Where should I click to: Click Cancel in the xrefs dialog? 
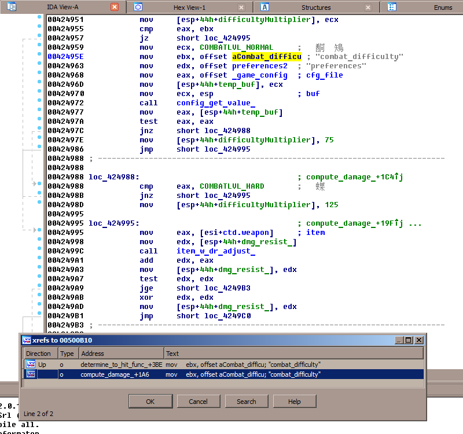198,402
